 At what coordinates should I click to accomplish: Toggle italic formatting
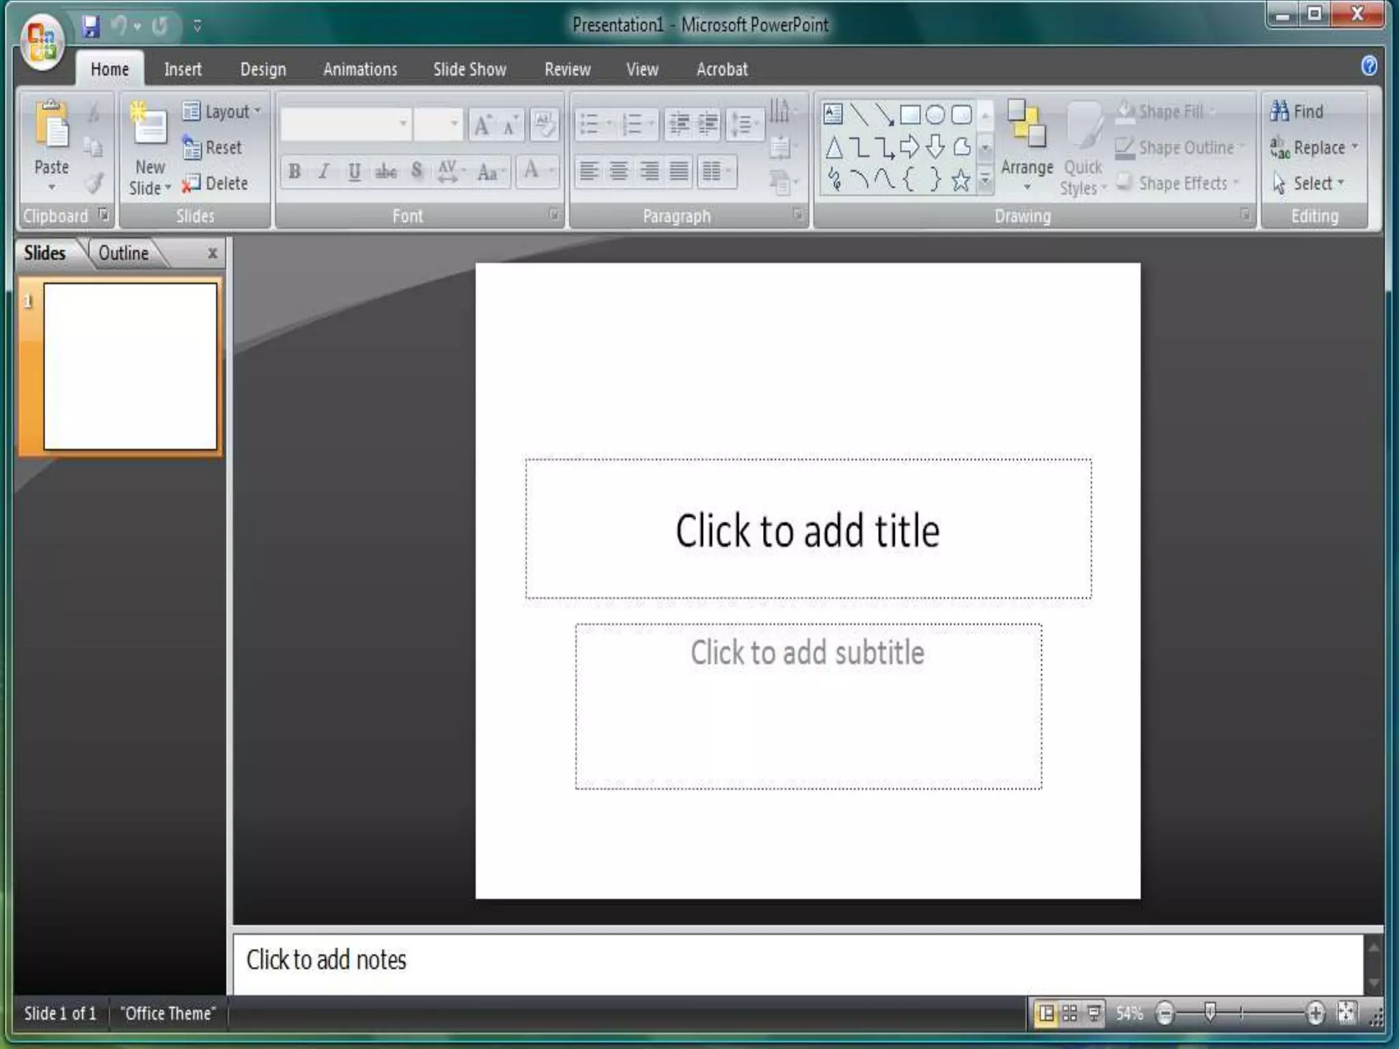[x=324, y=171]
